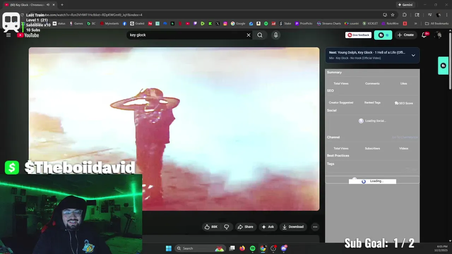Open the Myinstants bookmark
The image size is (452, 254).
click(x=109, y=24)
